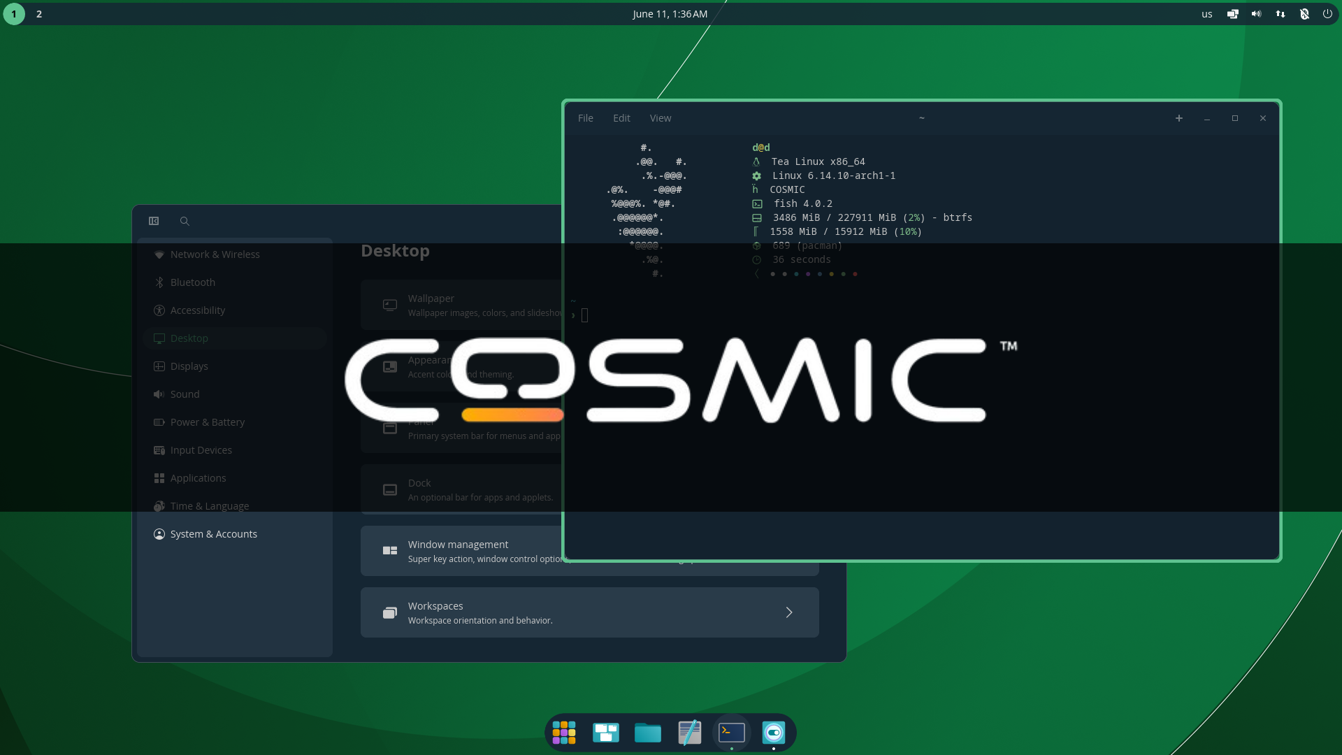
Task: Open the Wallpaper settings card
Action: [462, 305]
